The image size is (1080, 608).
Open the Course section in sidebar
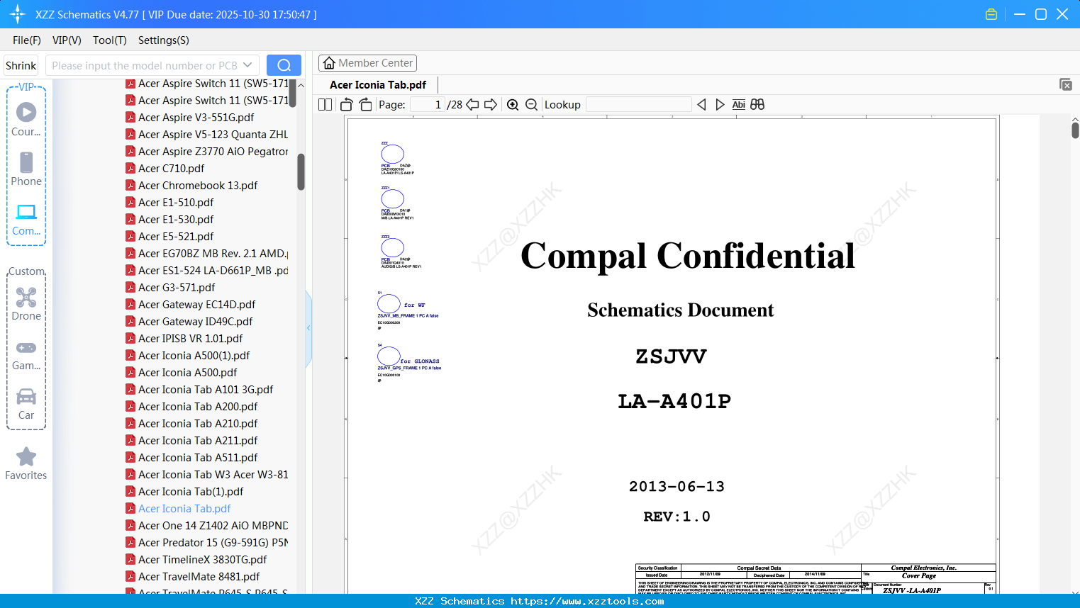(x=26, y=119)
